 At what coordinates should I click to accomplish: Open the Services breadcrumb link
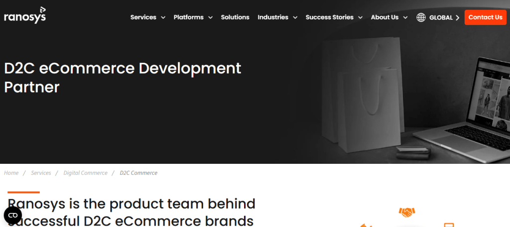pos(41,173)
